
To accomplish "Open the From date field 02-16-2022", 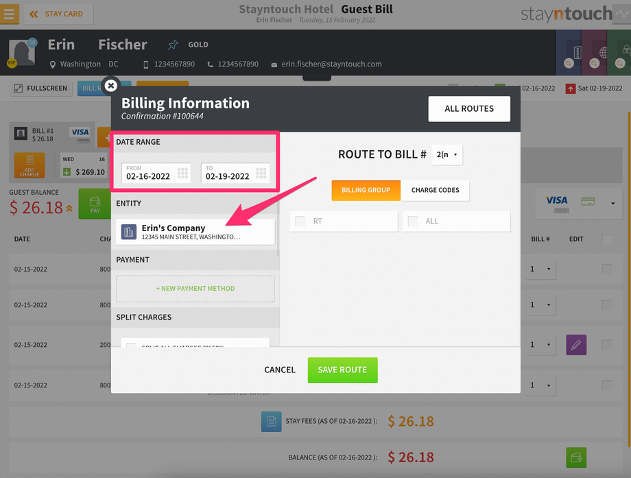I will (156, 173).
